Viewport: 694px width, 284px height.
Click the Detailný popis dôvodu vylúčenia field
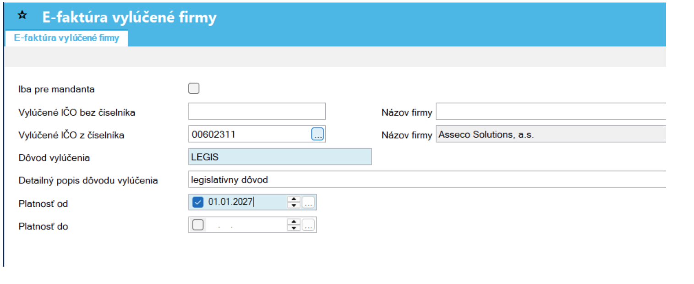click(427, 180)
